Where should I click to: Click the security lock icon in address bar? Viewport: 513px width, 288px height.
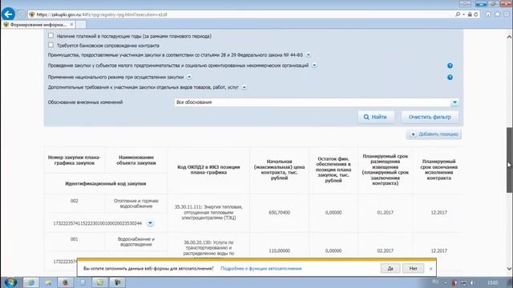470,14
